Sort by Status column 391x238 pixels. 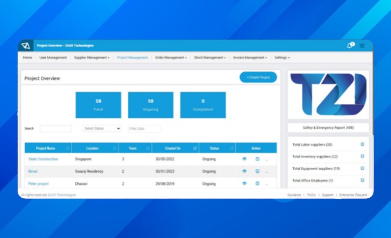[x=232, y=148]
